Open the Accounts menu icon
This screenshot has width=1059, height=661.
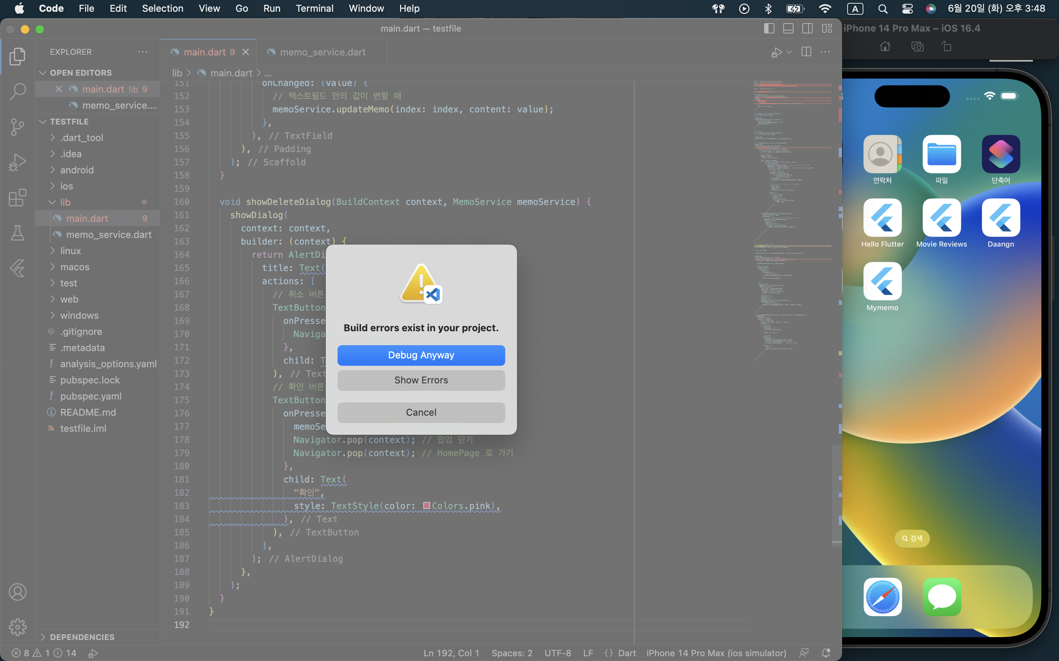click(x=18, y=592)
